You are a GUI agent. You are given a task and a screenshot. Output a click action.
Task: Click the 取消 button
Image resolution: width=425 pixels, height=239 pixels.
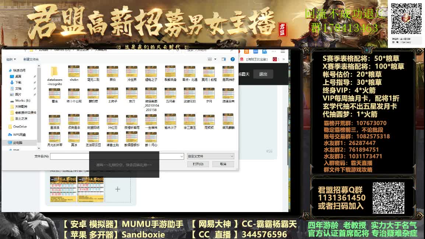pyautogui.click(x=223, y=164)
